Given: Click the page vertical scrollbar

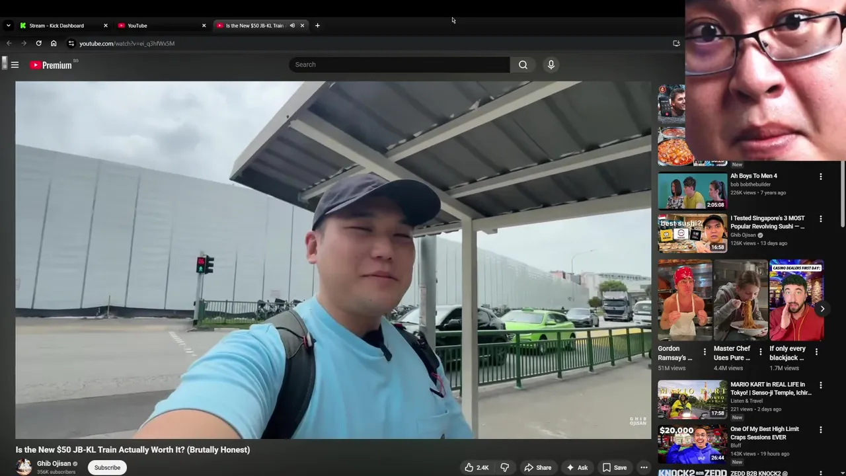Looking at the screenshot, I should pyautogui.click(x=843, y=195).
